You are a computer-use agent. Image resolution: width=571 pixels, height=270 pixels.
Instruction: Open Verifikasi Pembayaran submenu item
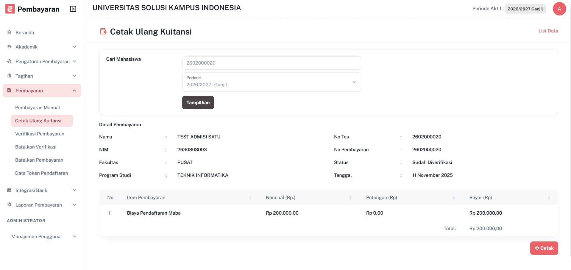(40, 134)
